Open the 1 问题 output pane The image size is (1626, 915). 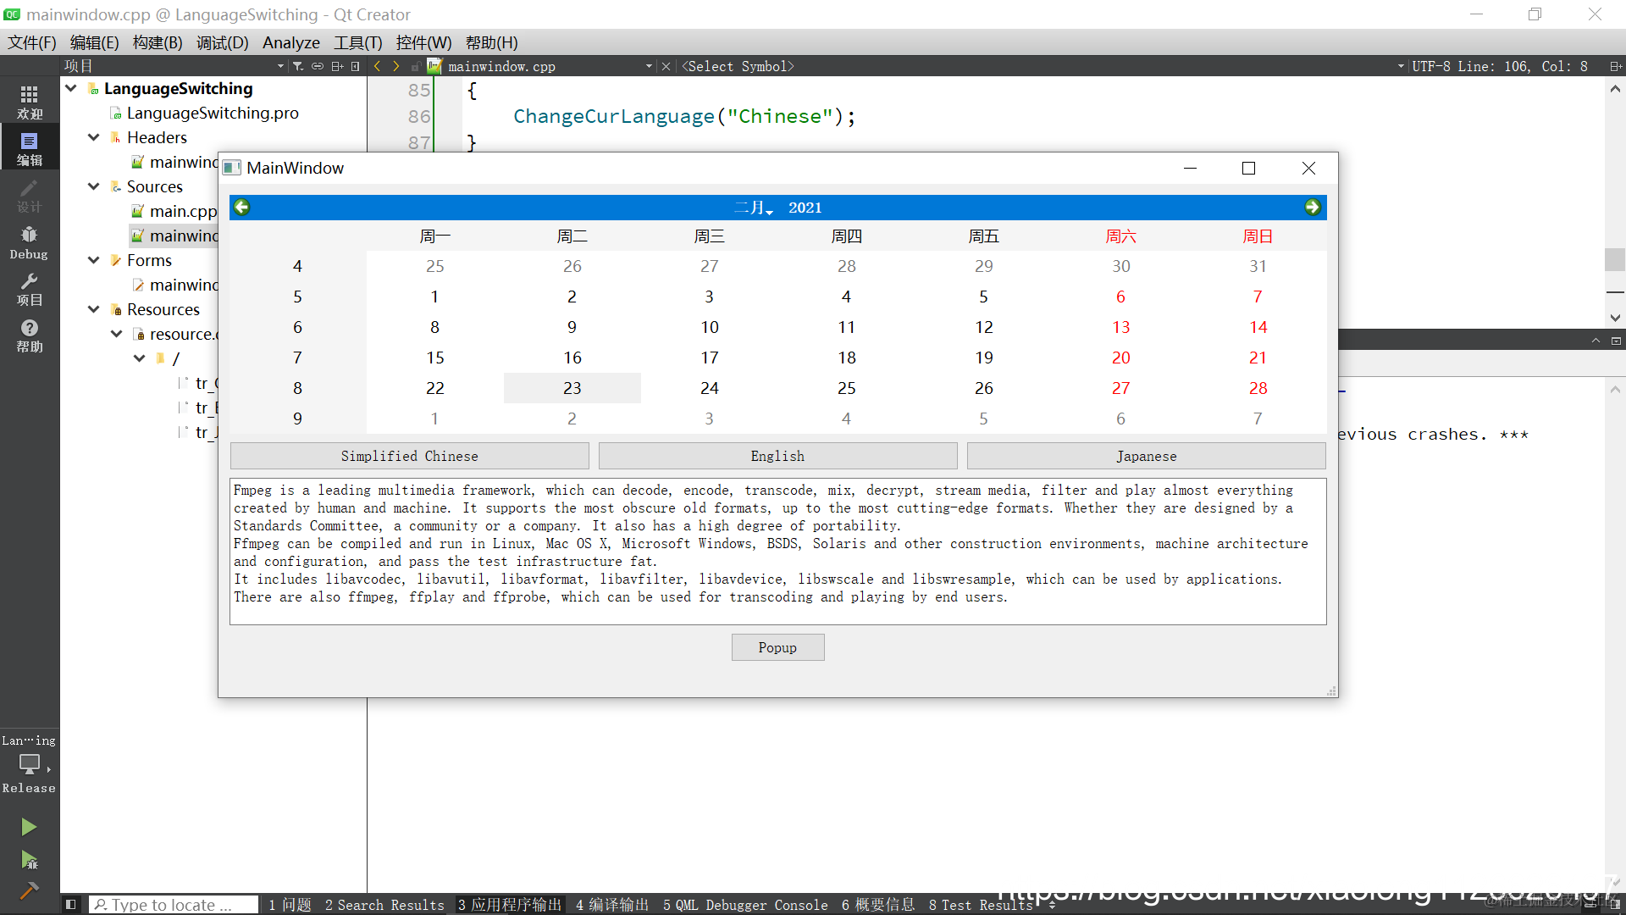tap(290, 905)
